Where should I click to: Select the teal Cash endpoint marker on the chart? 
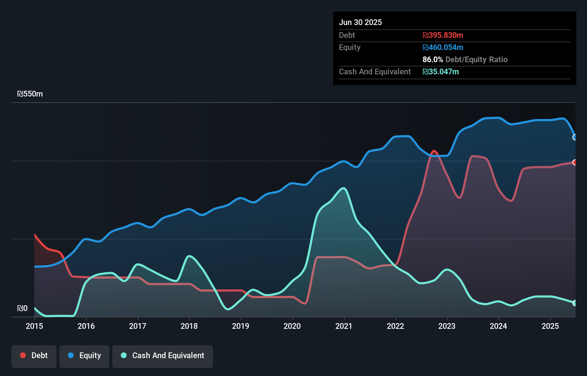575,303
